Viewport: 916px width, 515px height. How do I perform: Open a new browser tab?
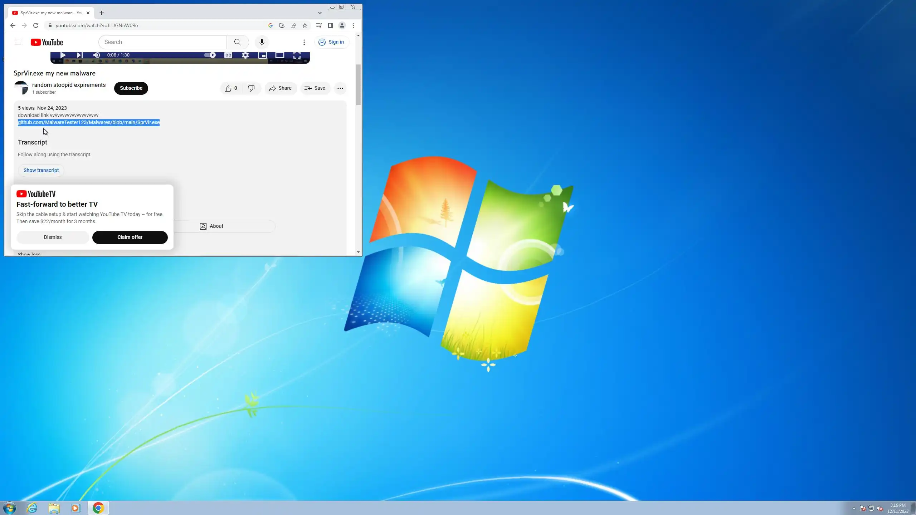tap(102, 13)
